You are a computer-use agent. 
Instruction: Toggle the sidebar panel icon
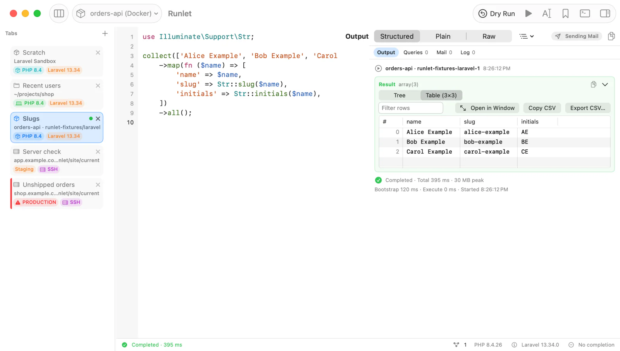tap(59, 14)
